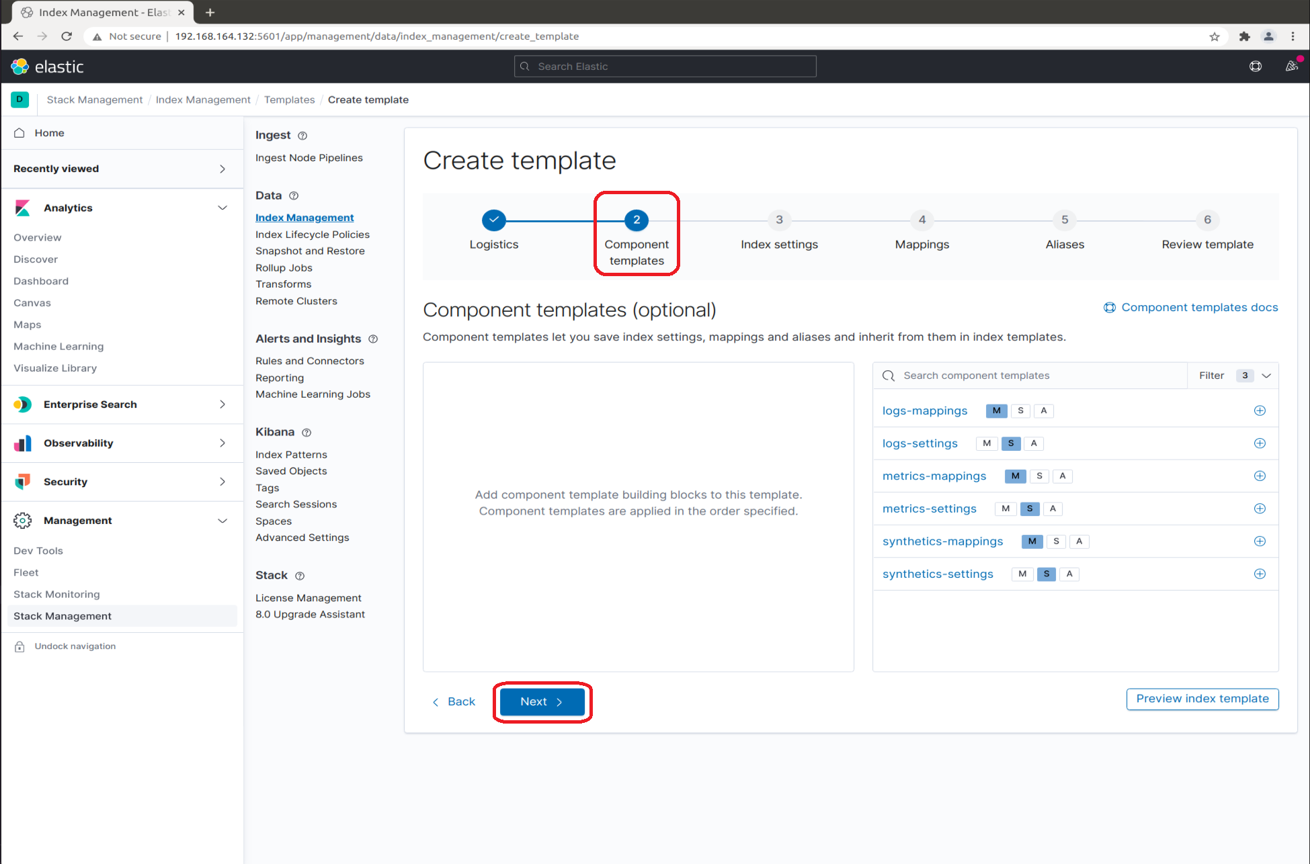Expand the Recently viewed section
Image resolution: width=1310 pixels, height=864 pixels.
[x=222, y=169]
